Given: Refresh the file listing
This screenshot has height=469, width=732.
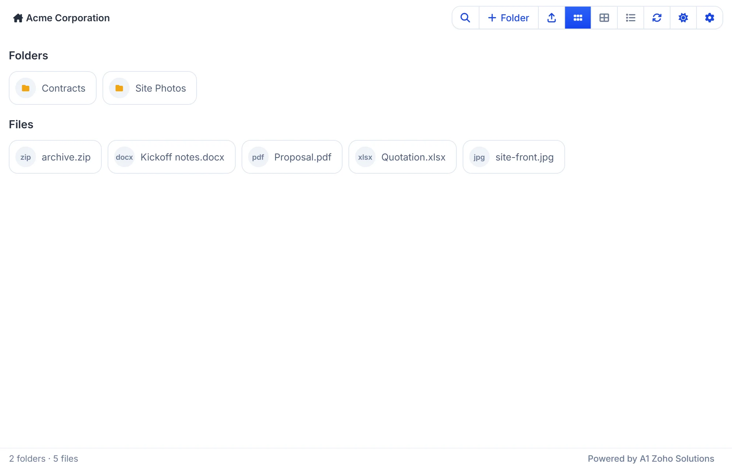Looking at the screenshot, I should click(657, 18).
